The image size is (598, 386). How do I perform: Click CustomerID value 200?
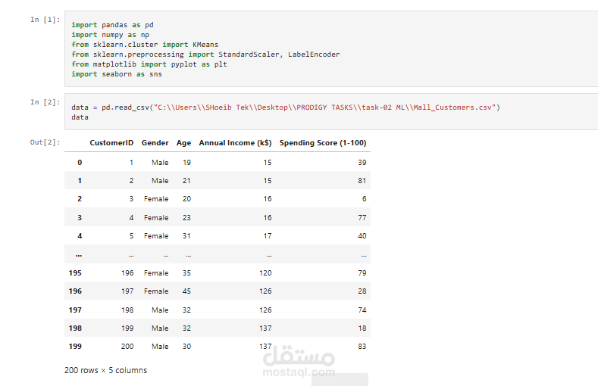127,347
